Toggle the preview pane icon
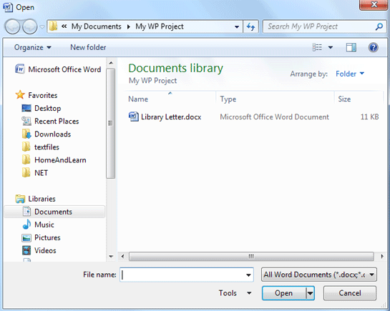This screenshot has height=311, width=390. click(x=351, y=47)
